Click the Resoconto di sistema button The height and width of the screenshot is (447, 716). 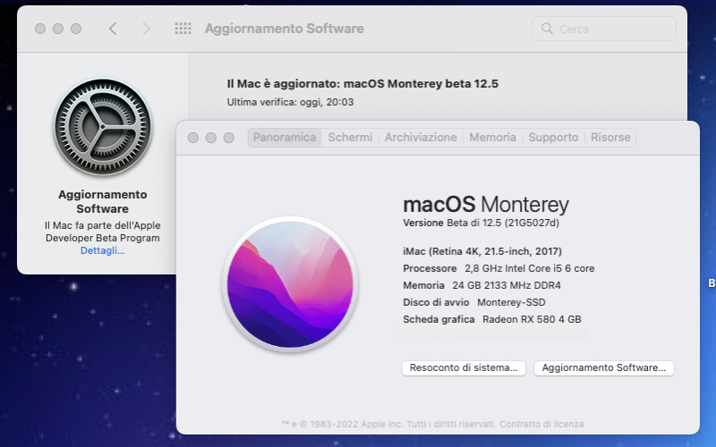pos(463,367)
